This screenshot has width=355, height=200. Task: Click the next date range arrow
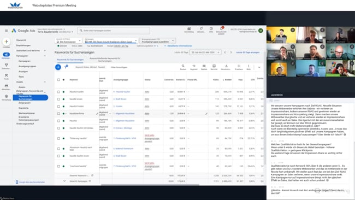pos(231,52)
